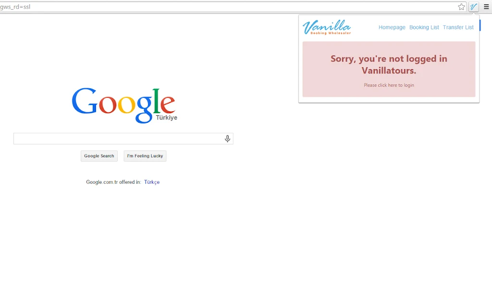
Task: Click Please click here to login
Action: click(389, 85)
